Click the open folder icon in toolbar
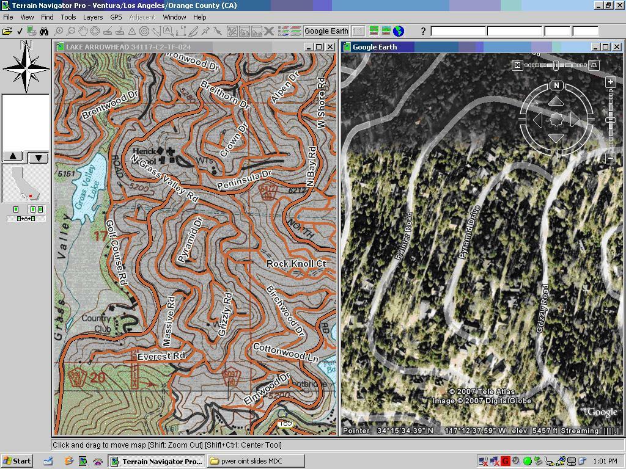 tap(7, 31)
